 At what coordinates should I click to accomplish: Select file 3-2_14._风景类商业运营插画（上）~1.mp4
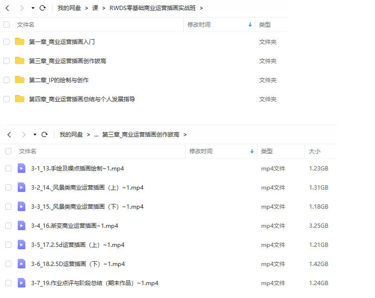[x=87, y=187]
